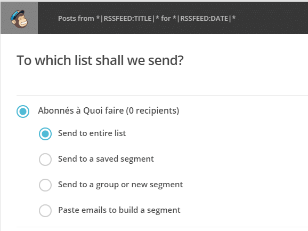Click the Send to entire list text label
Viewport: 308px width, 231px height.
[x=92, y=133]
